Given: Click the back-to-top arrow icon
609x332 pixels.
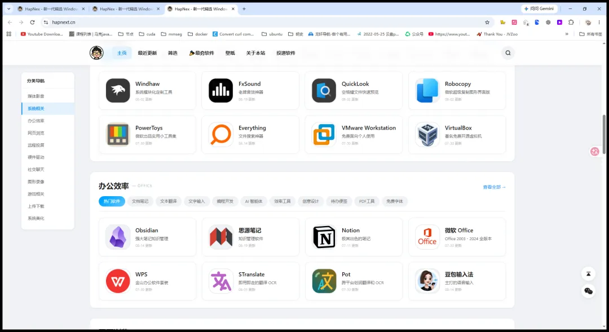Looking at the screenshot, I should point(588,274).
